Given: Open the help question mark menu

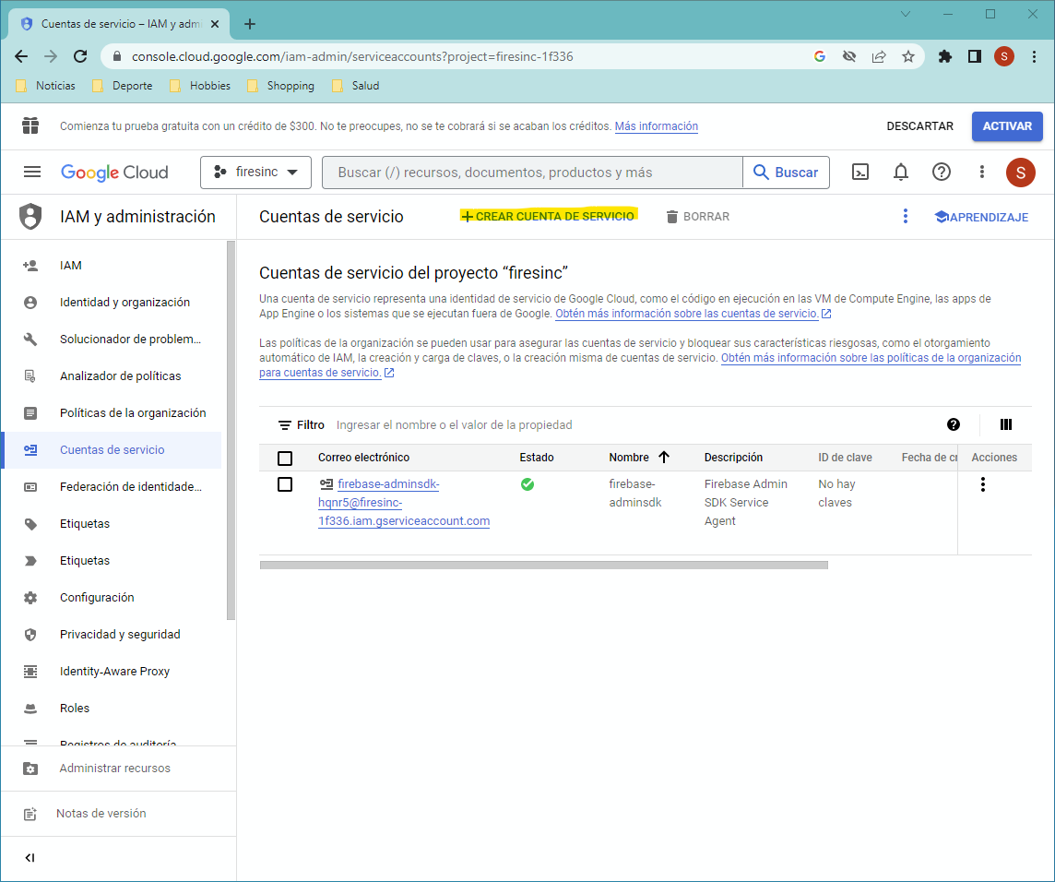Looking at the screenshot, I should [942, 173].
